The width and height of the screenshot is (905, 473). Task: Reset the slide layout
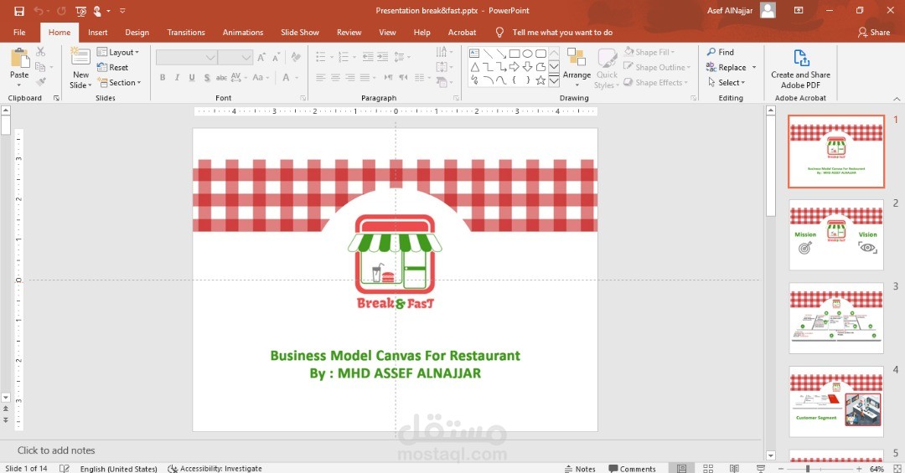click(x=112, y=68)
